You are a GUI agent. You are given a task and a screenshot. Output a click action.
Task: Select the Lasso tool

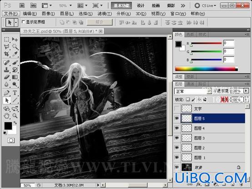tap(6, 47)
